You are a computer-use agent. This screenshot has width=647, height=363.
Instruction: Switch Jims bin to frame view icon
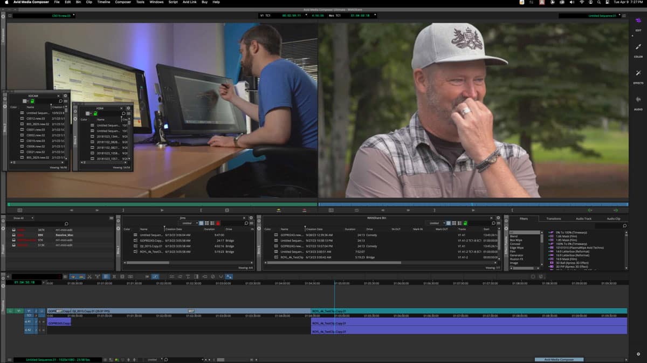point(207,223)
